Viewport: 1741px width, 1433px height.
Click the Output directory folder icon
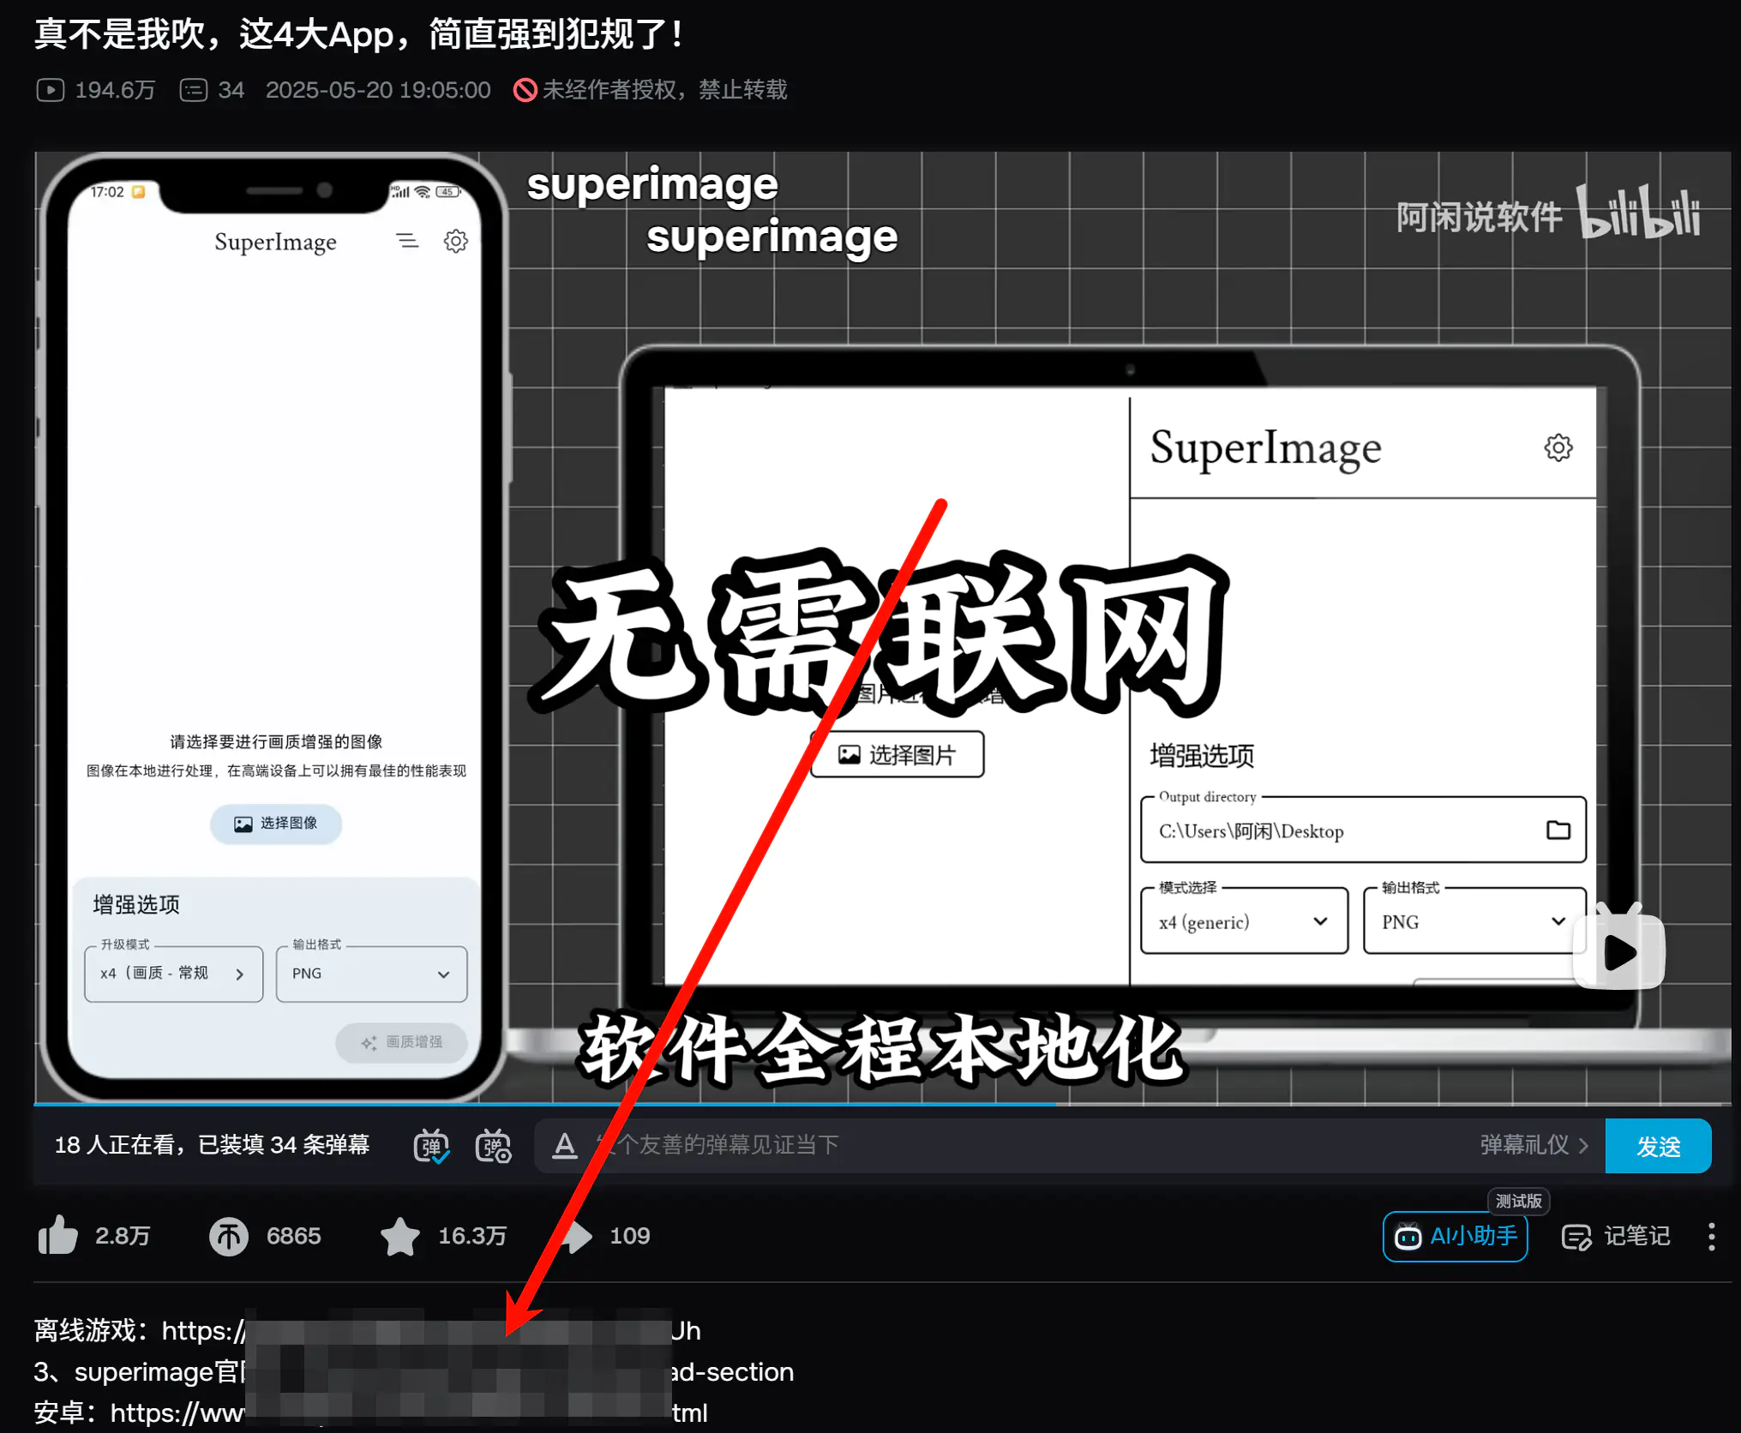tap(1558, 830)
